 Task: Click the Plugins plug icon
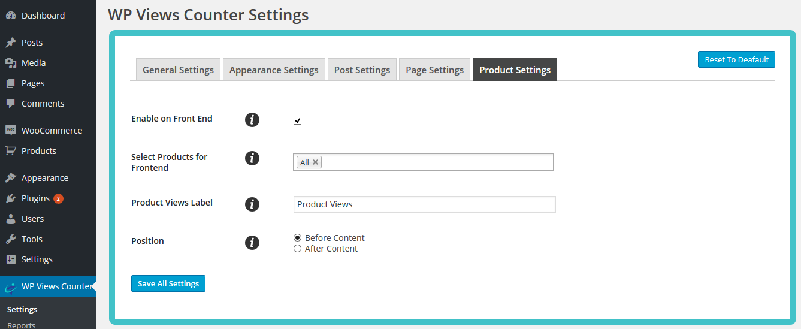click(11, 198)
